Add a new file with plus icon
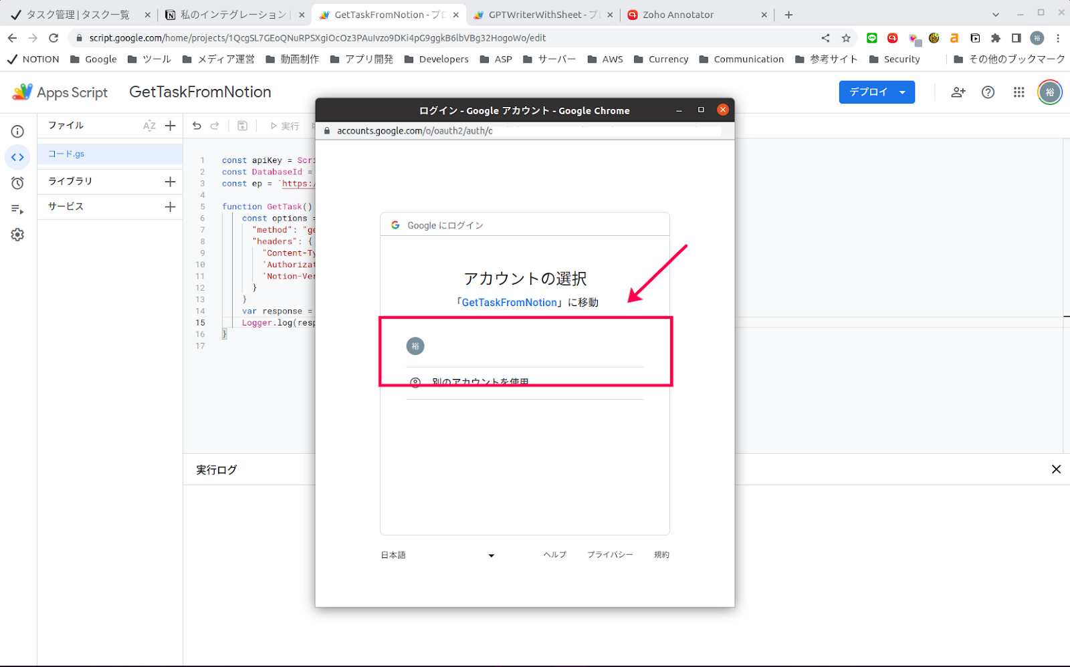 [171, 126]
